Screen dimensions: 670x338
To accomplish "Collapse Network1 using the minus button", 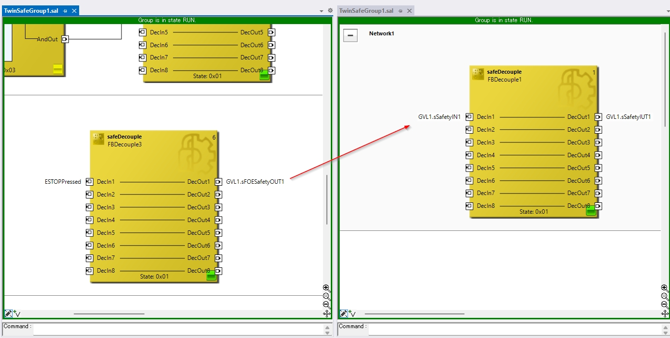I will coord(350,35).
